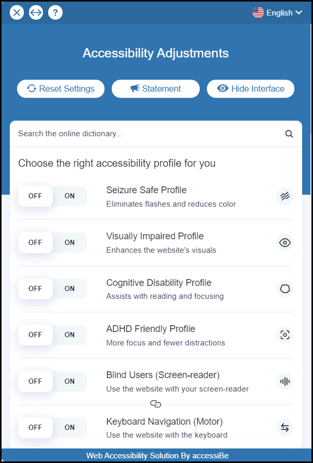Viewport: 313px width, 463px height.
Task: Click the Keyboard Navigation arrows icon
Action: point(285,428)
